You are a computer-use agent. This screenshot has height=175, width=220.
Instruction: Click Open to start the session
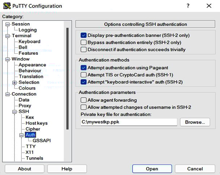[x=152, y=169]
